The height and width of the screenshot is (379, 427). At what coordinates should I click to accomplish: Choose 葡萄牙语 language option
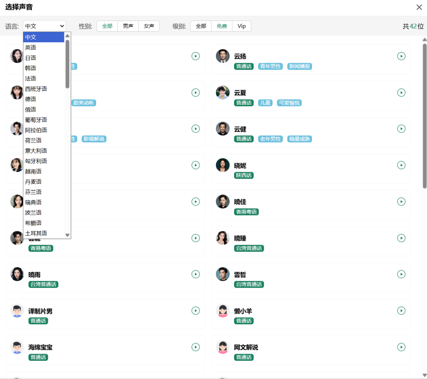click(x=44, y=120)
